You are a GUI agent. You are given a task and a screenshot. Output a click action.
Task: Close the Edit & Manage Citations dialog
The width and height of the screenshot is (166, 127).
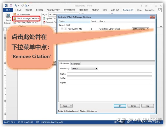pyautogui.click(x=152, y=17)
